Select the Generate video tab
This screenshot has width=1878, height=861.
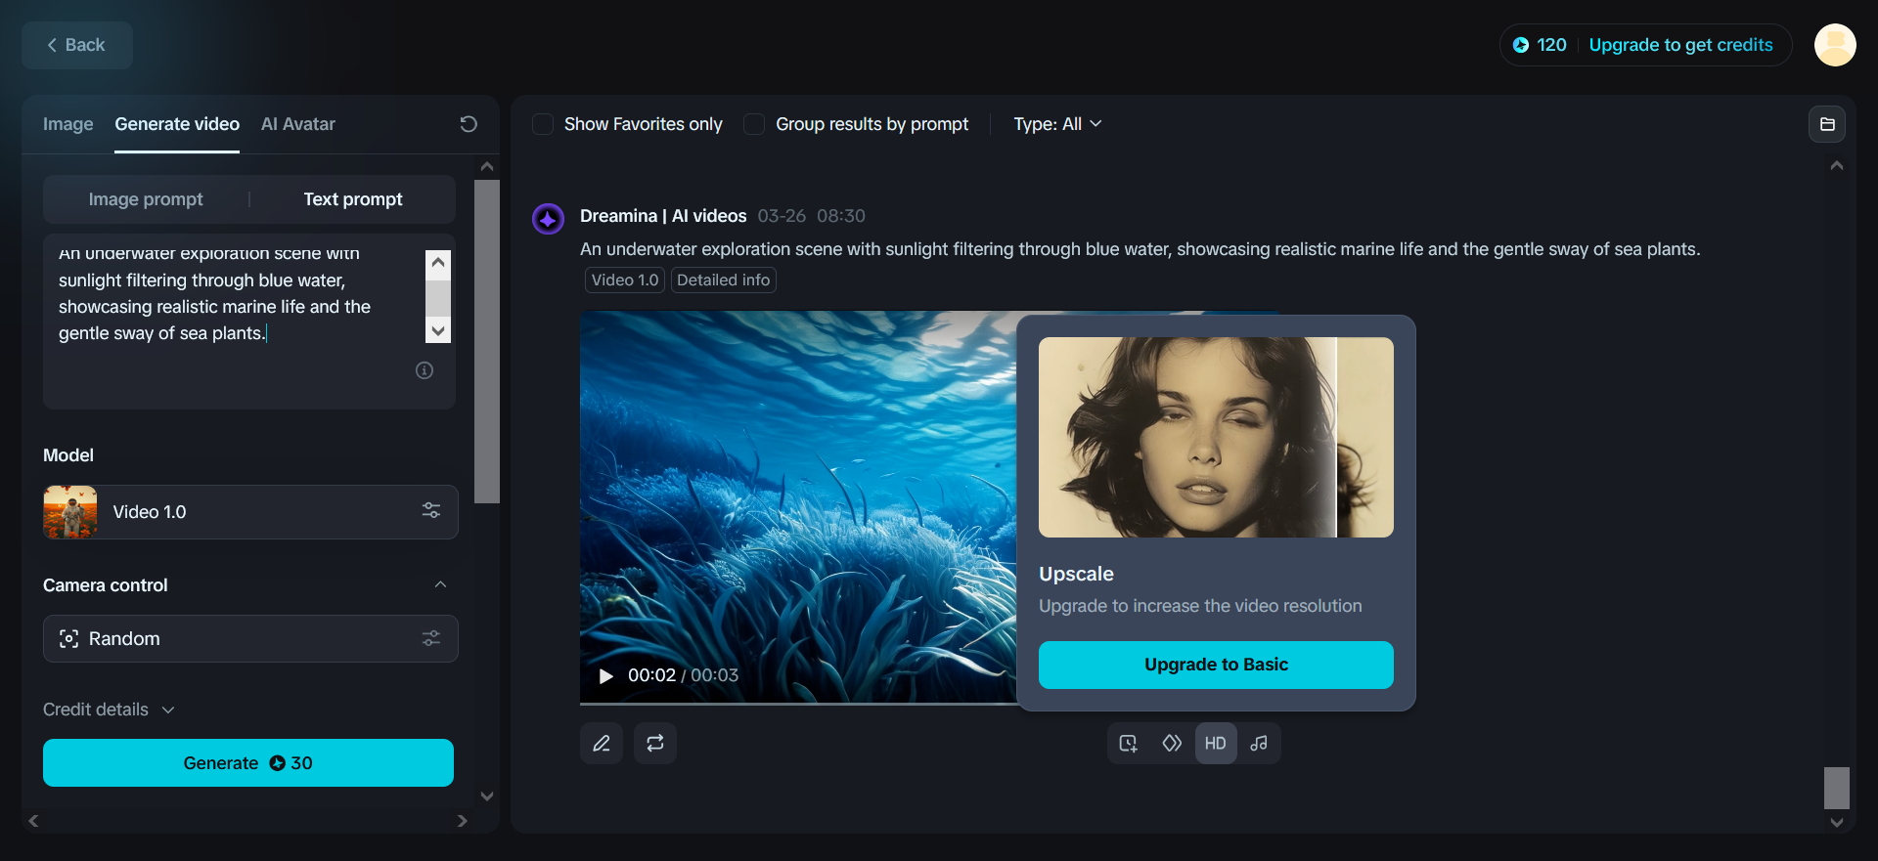click(x=177, y=124)
